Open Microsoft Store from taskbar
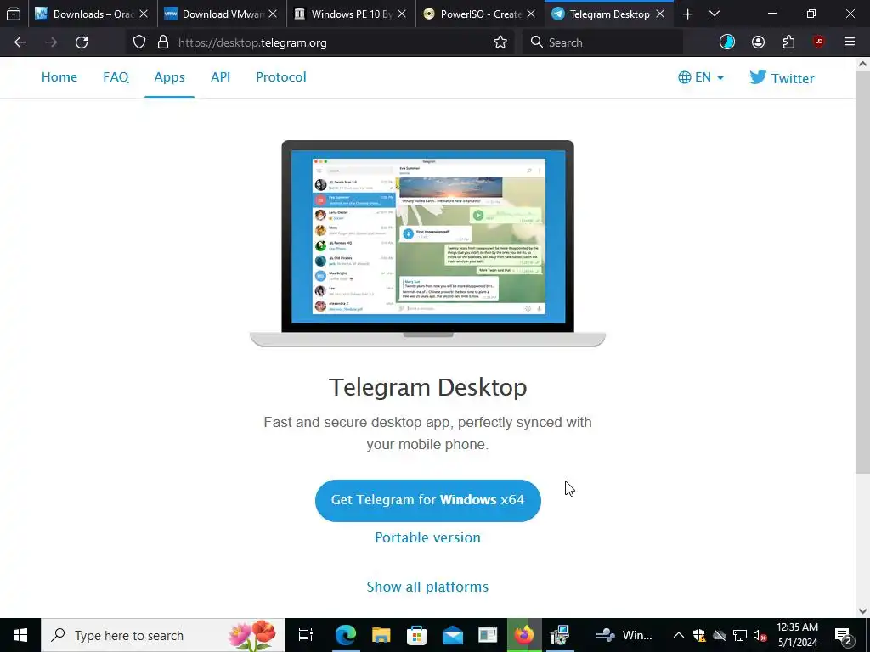 click(416, 635)
